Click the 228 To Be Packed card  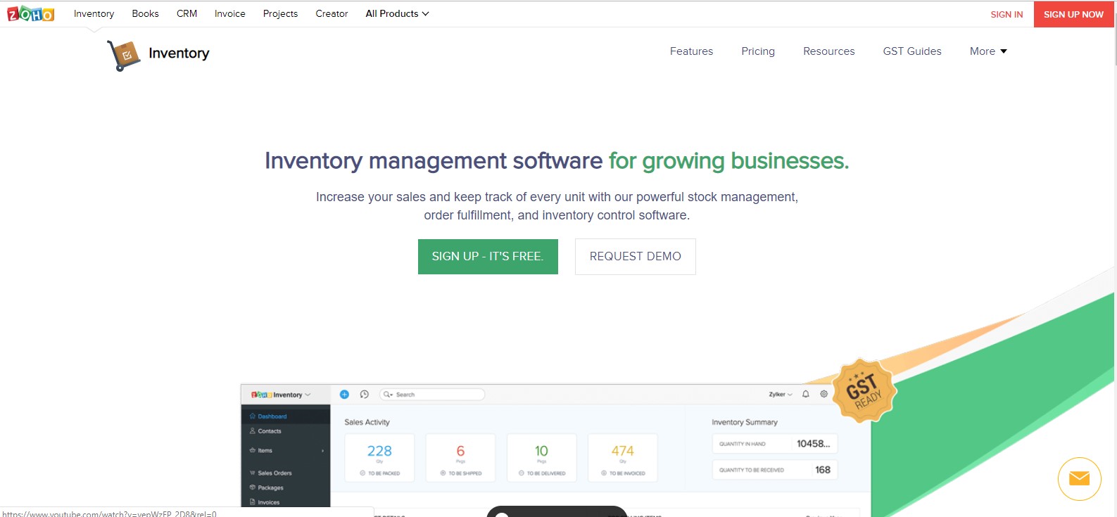pos(379,458)
